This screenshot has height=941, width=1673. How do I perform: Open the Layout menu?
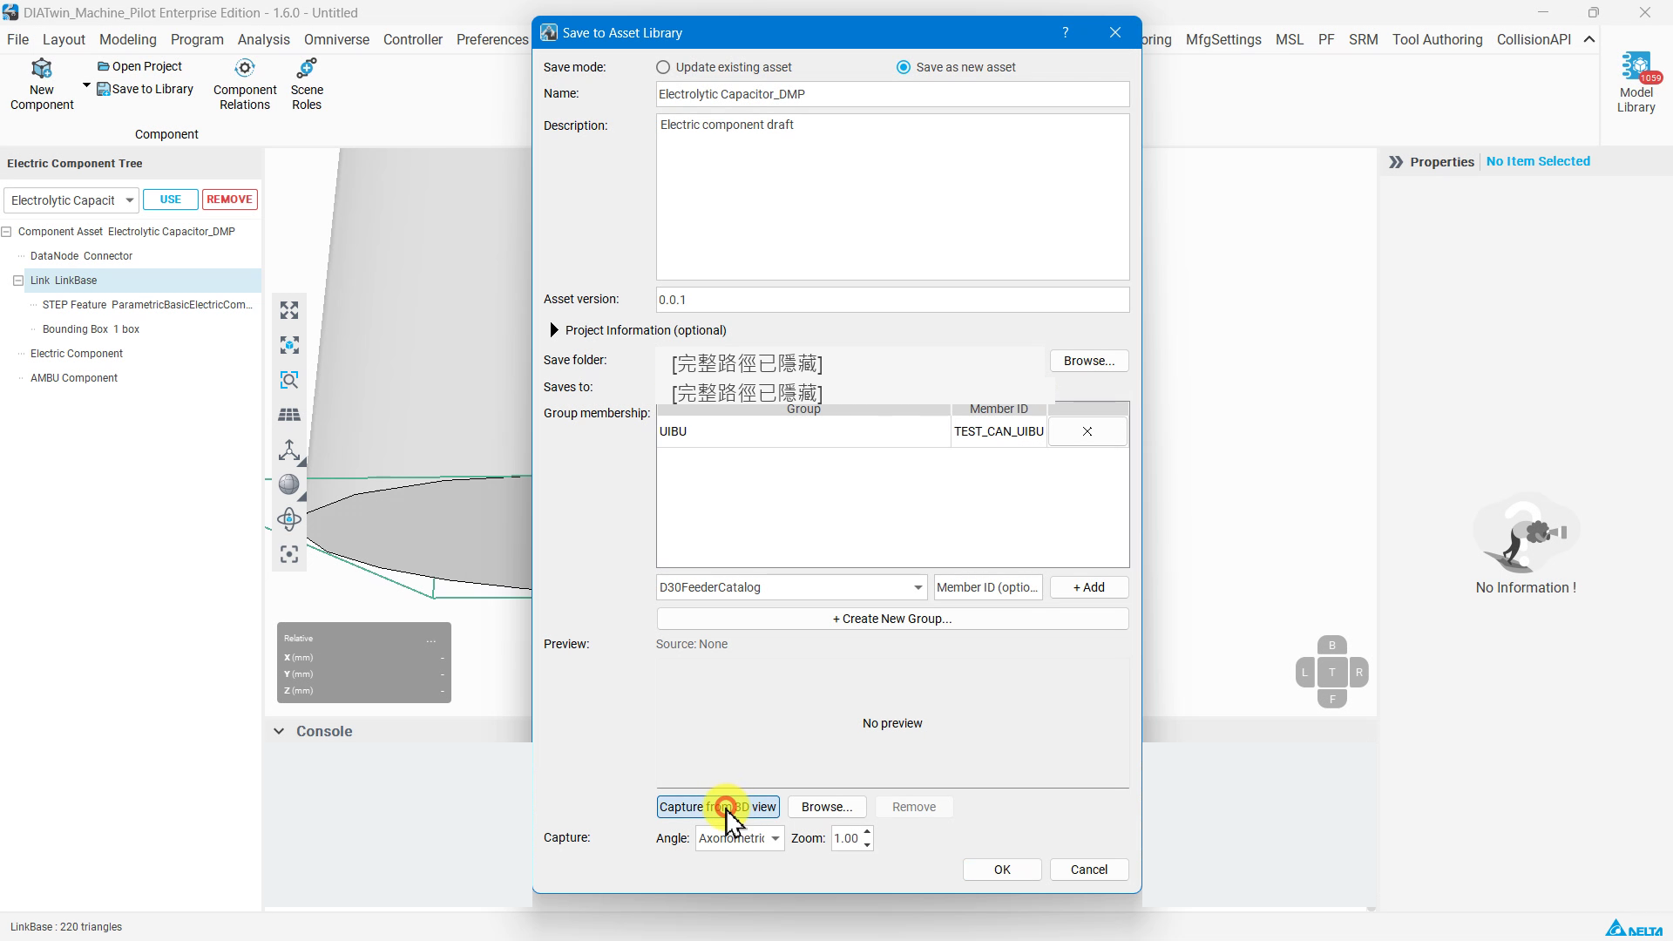pyautogui.click(x=64, y=39)
